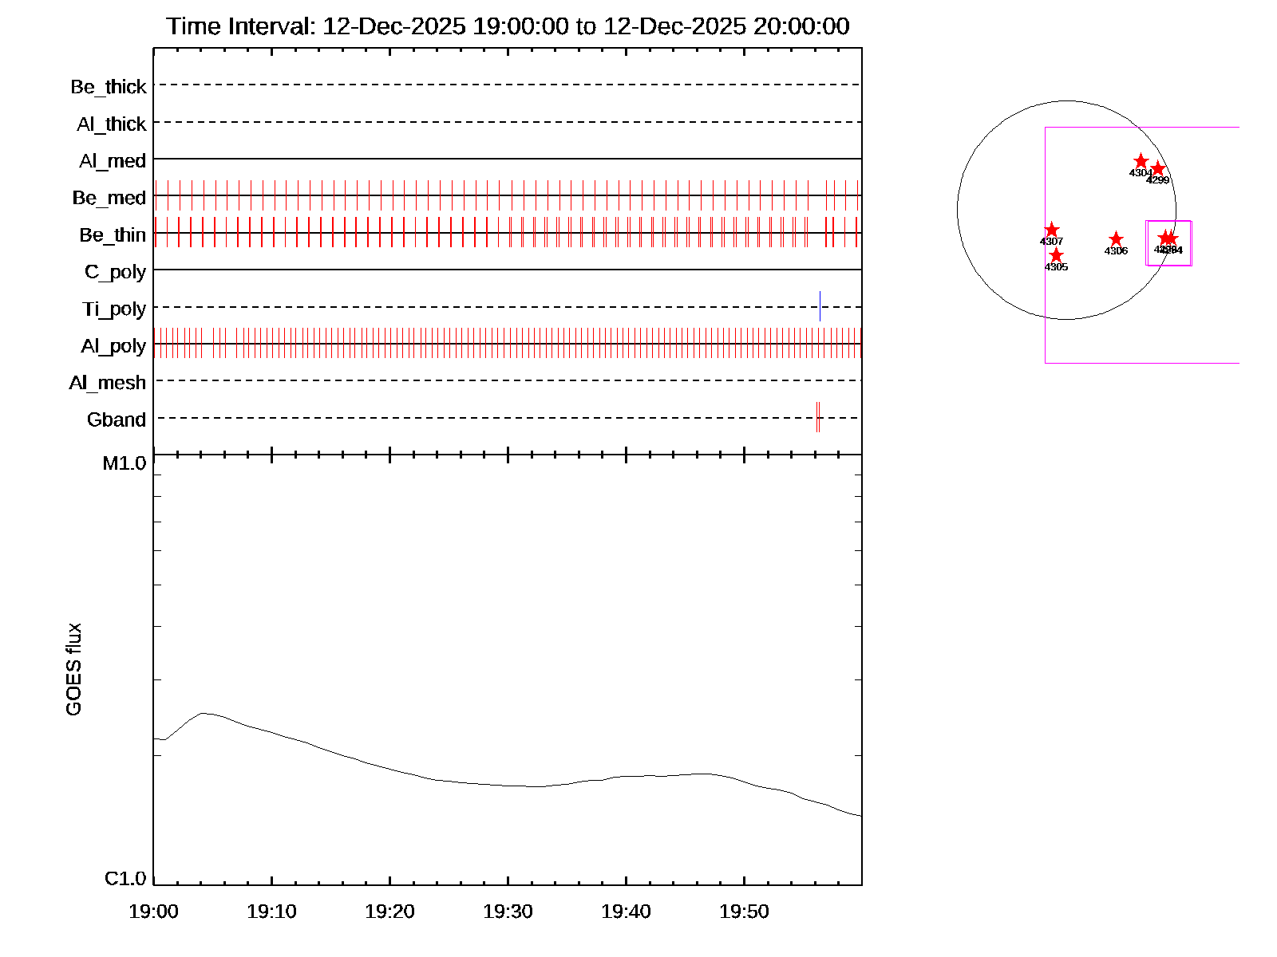Click the red star for region 4299
This screenshot has width=1277, height=957.
pos(1157,169)
